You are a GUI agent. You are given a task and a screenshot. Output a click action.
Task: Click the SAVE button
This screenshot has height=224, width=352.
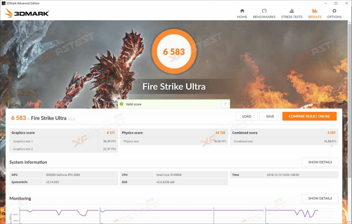click(x=270, y=116)
